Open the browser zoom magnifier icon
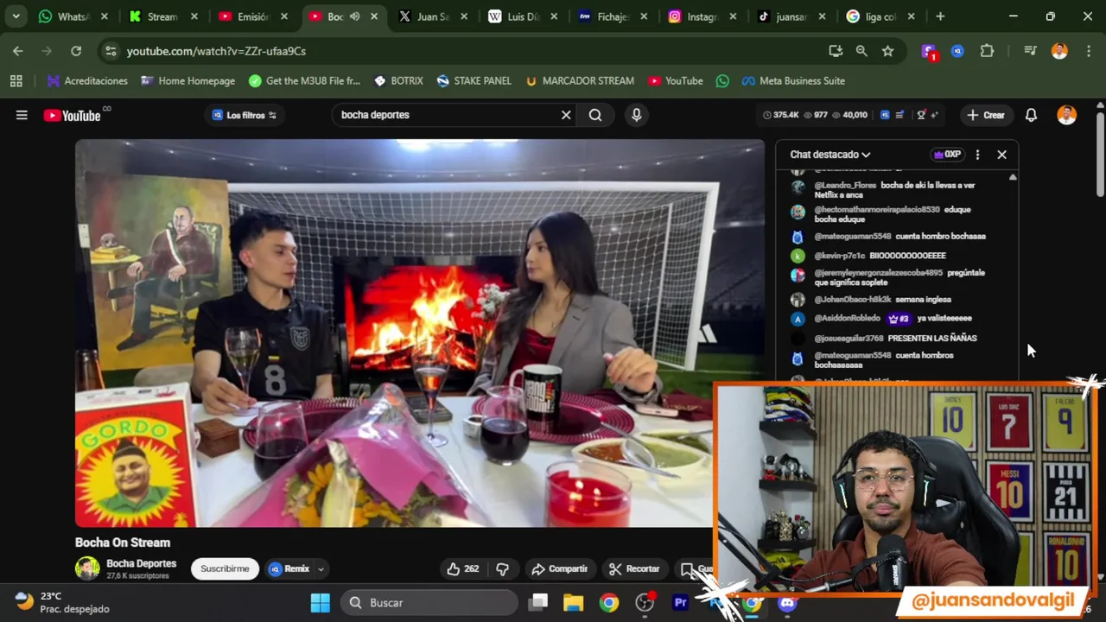Image resolution: width=1106 pixels, height=622 pixels. [861, 51]
